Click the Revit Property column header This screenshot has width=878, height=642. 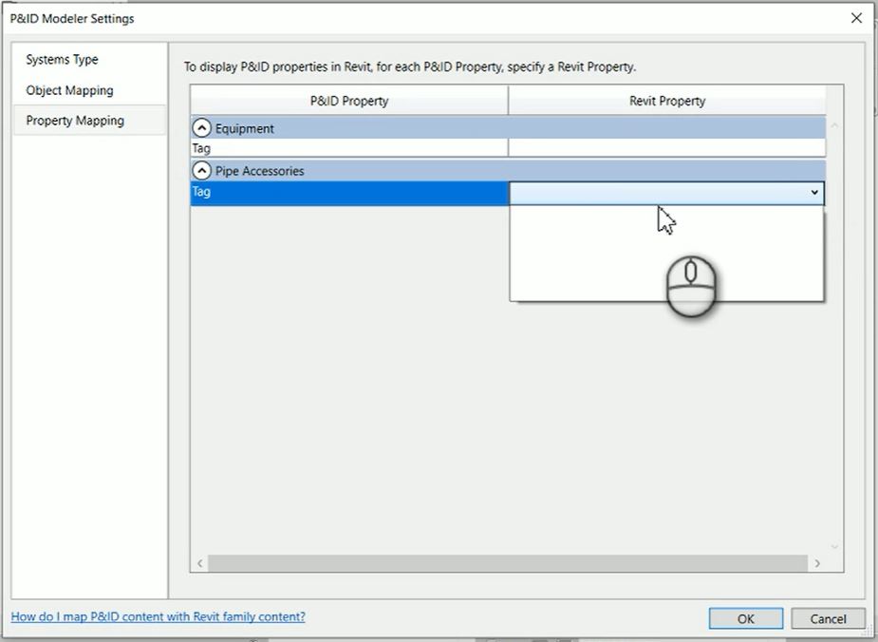[x=667, y=101]
